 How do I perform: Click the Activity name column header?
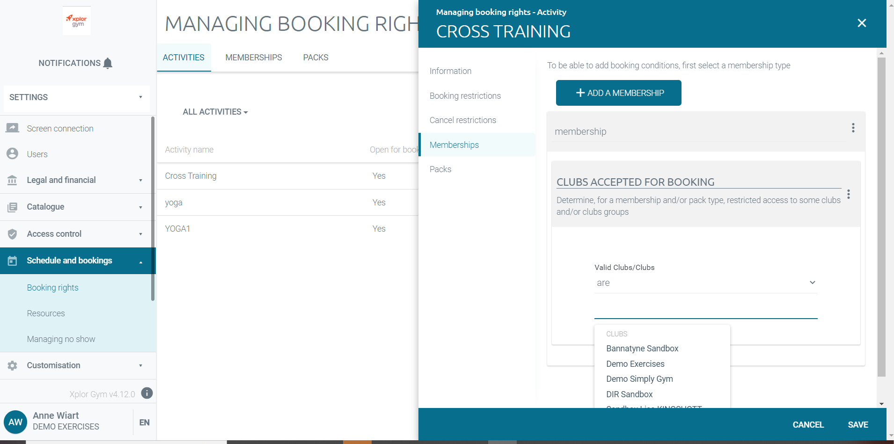189,150
